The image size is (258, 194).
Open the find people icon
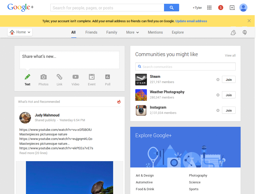[x=233, y=33]
